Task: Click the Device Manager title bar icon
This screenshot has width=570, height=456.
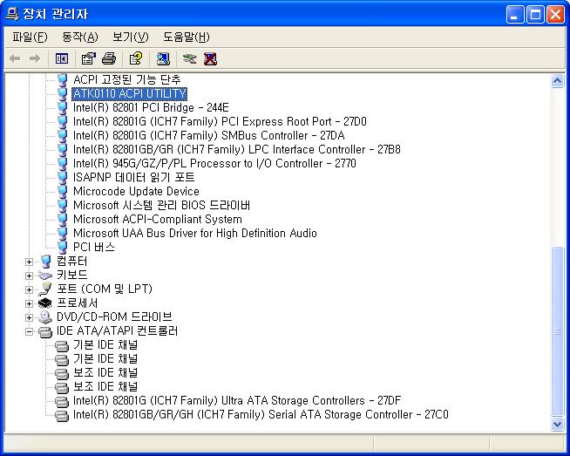Action: click(12, 14)
